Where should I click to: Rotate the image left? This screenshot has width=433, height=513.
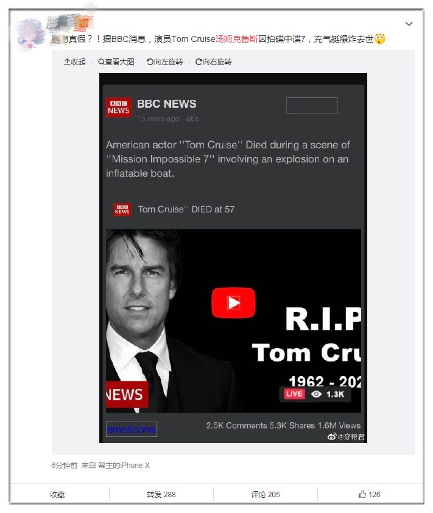tap(164, 62)
